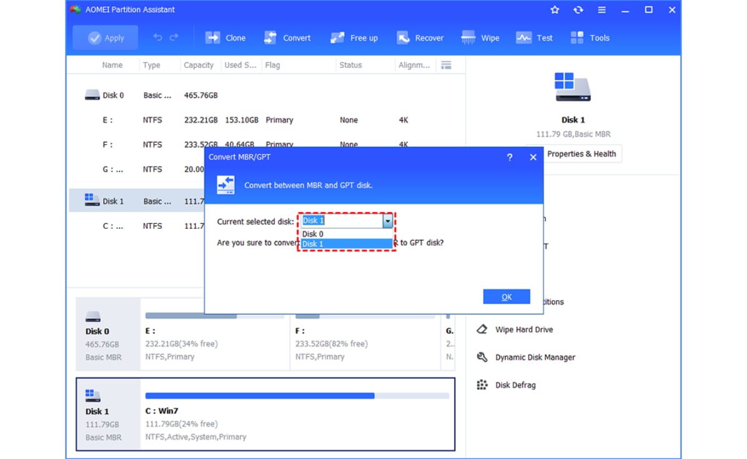Click the column settings list icon
The height and width of the screenshot is (459, 747).
(x=446, y=65)
